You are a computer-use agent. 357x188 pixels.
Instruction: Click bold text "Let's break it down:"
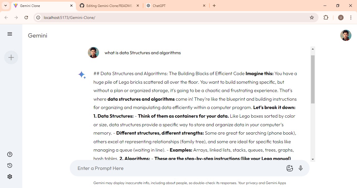pyautogui.click(x=274, y=107)
